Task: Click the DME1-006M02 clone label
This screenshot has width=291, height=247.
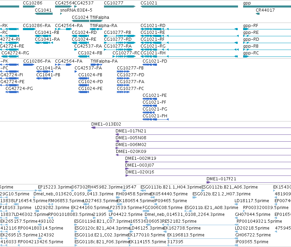Action: pos(131,145)
